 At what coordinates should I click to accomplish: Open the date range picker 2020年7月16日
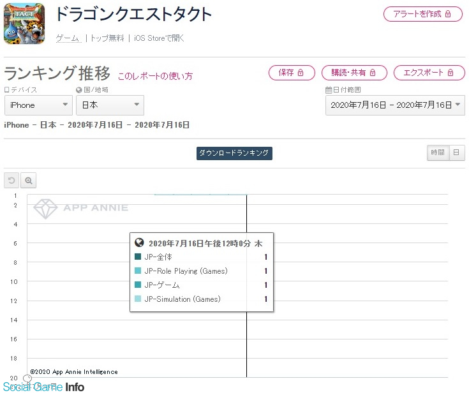click(395, 105)
